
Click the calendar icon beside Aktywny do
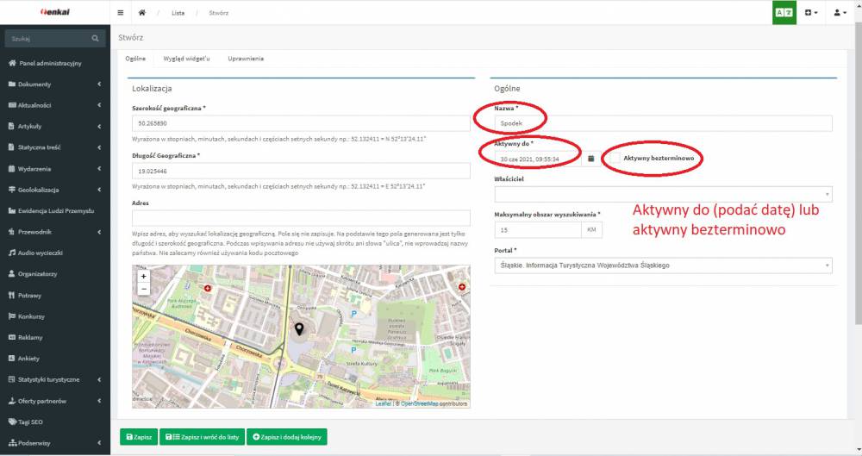click(591, 159)
